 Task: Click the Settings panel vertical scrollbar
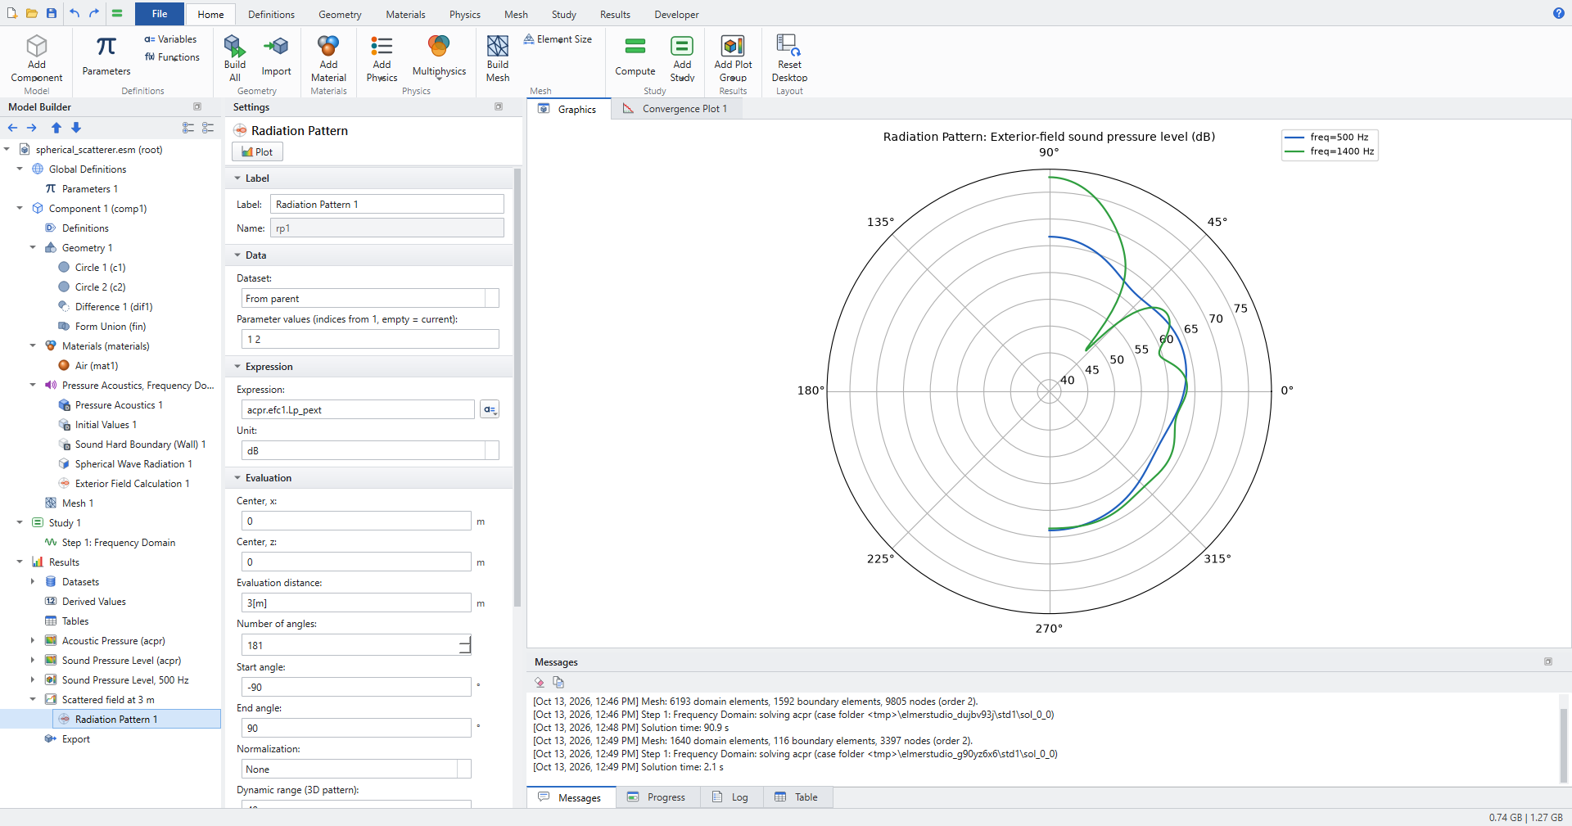coord(517,387)
